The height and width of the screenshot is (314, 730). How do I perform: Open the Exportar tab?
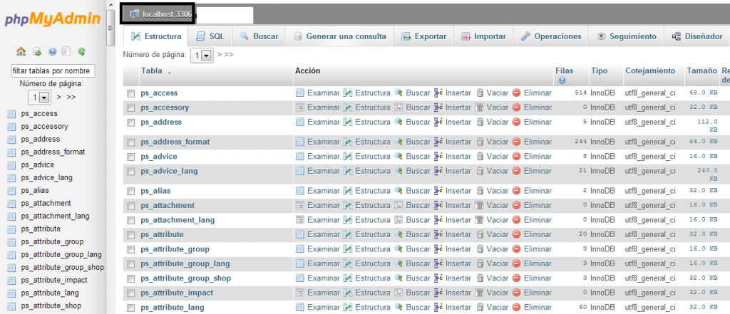click(423, 36)
